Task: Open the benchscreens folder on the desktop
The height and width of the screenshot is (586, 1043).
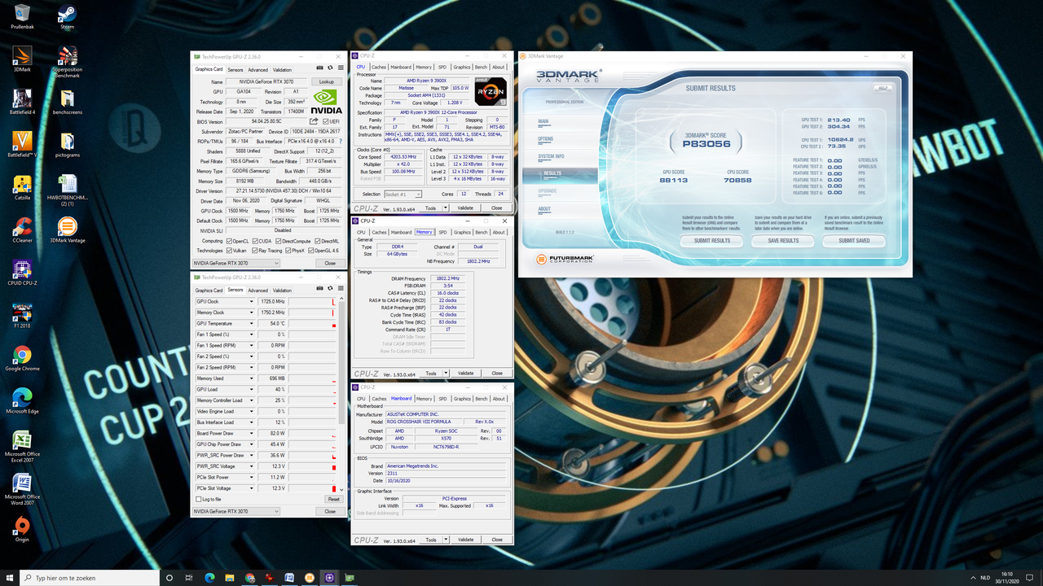Action: pyautogui.click(x=67, y=102)
